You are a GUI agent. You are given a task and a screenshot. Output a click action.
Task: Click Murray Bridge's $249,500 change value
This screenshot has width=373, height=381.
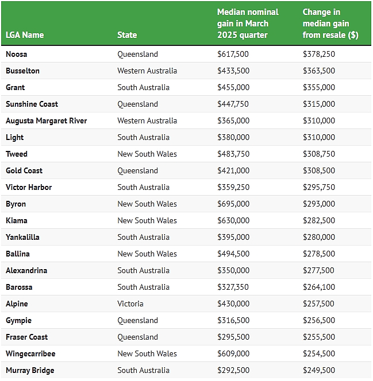[319, 370]
